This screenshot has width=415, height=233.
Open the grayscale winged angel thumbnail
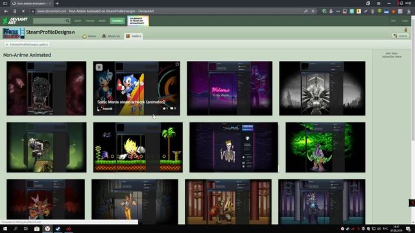click(x=322, y=88)
